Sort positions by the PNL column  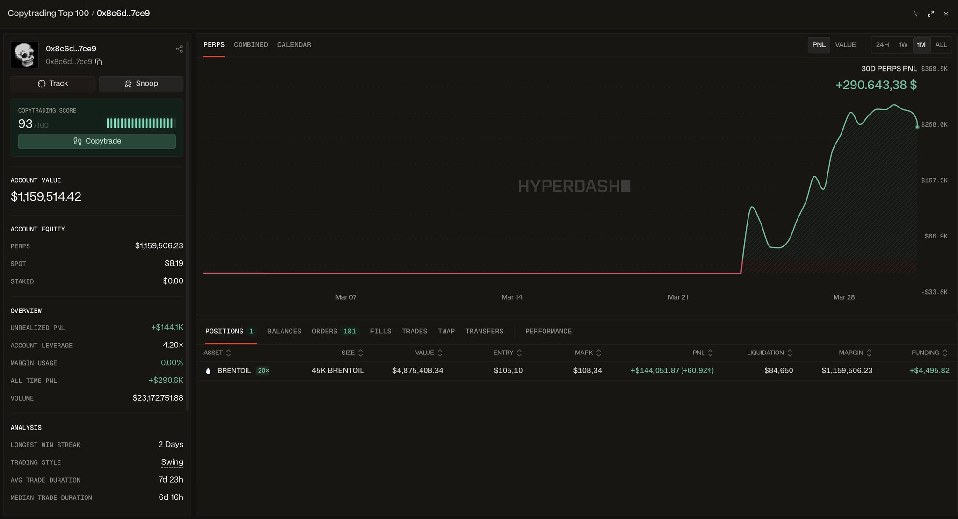(702, 353)
